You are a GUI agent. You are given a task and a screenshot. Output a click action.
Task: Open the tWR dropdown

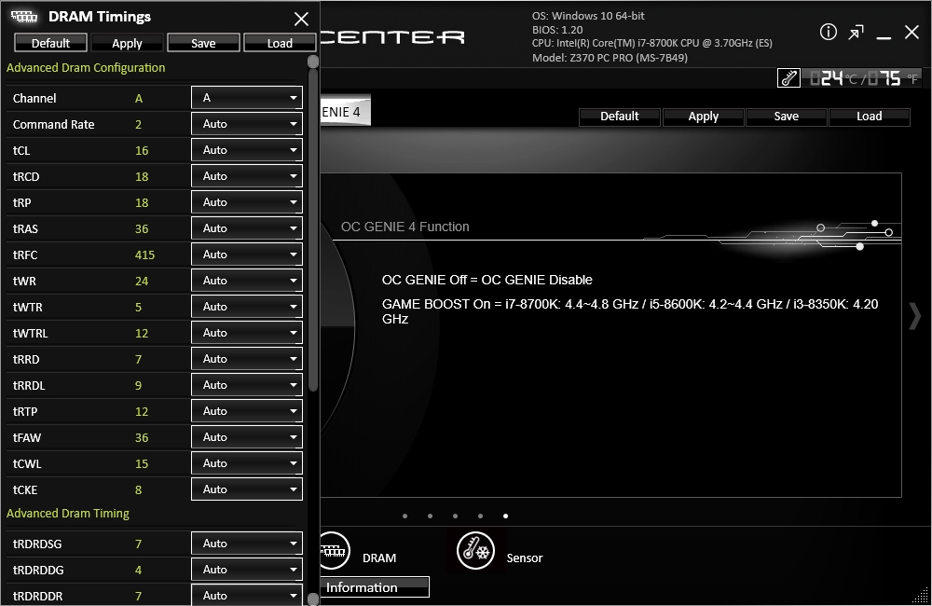coord(247,281)
